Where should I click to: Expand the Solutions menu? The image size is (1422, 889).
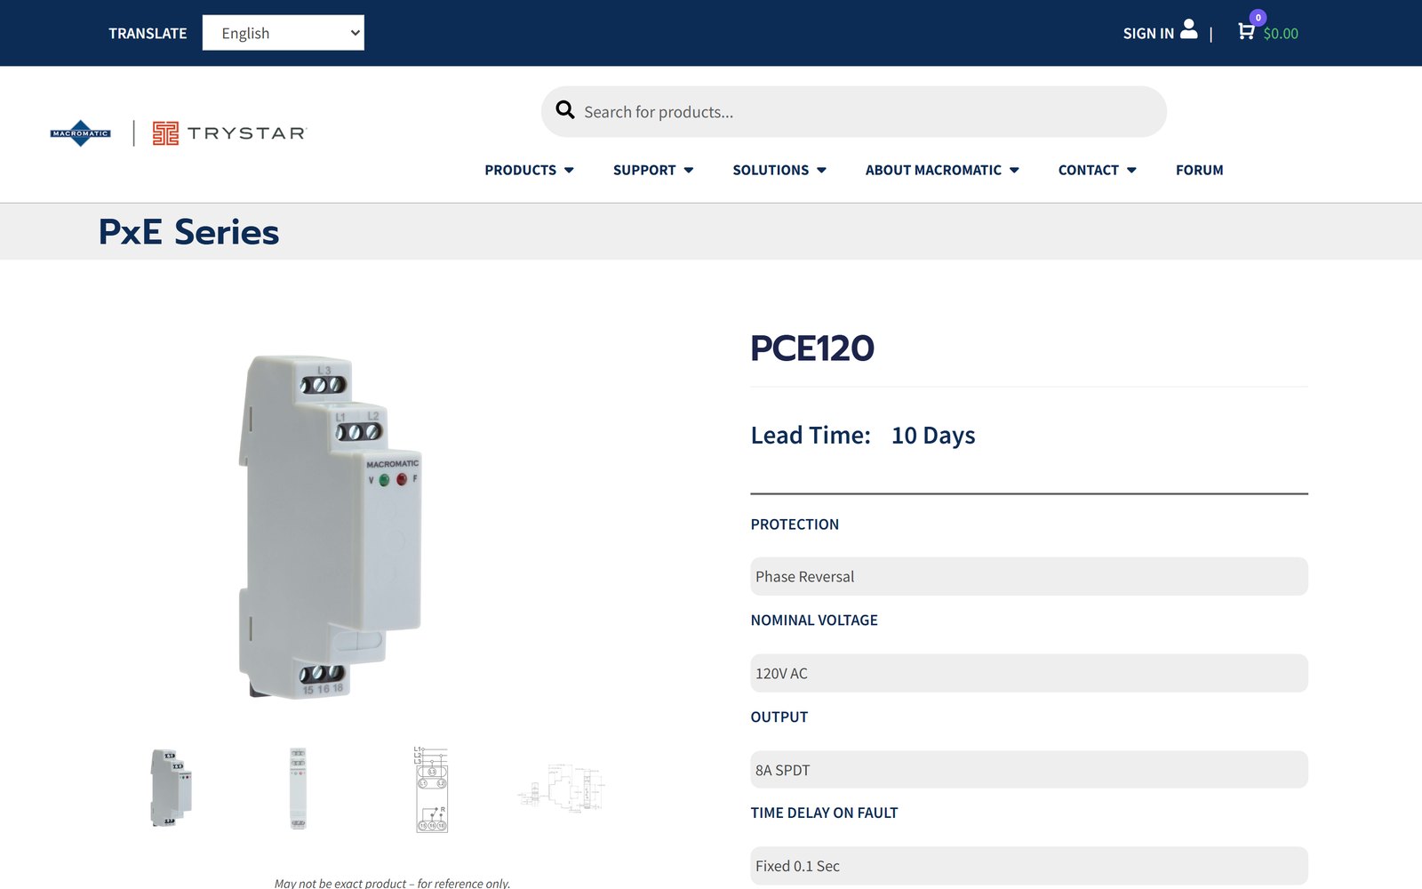point(779,170)
